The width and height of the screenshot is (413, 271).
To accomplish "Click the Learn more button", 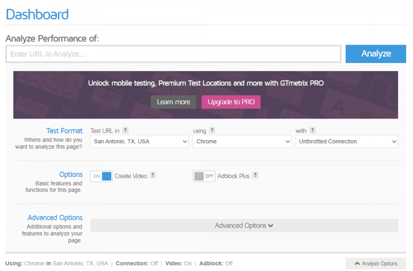I will (x=173, y=102).
